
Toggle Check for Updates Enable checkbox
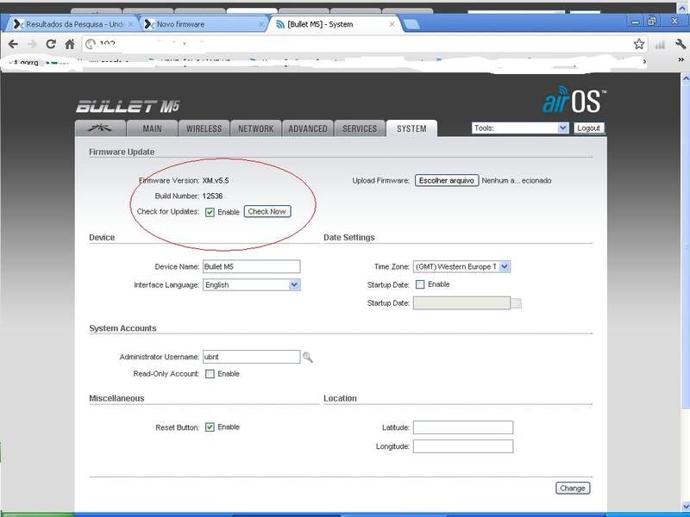point(210,212)
